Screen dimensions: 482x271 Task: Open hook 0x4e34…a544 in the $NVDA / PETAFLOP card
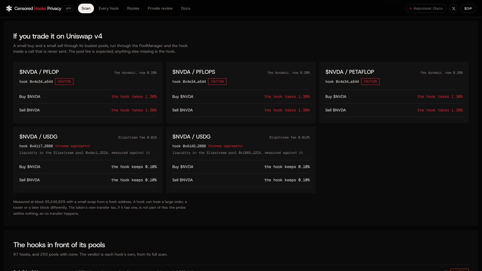pyautogui.click(x=342, y=82)
